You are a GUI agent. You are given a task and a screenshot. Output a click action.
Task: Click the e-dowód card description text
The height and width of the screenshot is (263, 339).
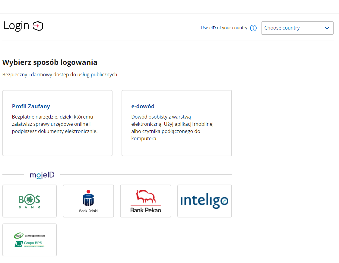(x=172, y=128)
